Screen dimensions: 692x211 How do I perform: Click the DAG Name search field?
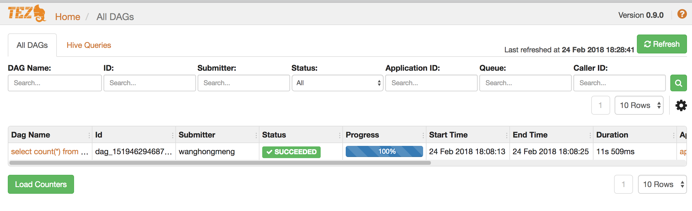(55, 83)
